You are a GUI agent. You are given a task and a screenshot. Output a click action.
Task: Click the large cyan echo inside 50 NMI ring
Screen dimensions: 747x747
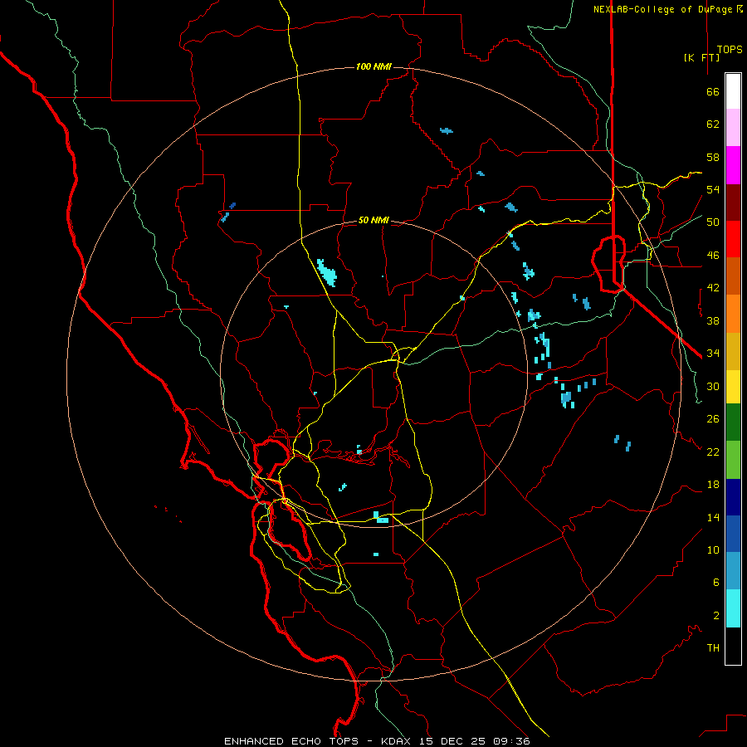pos(327,273)
